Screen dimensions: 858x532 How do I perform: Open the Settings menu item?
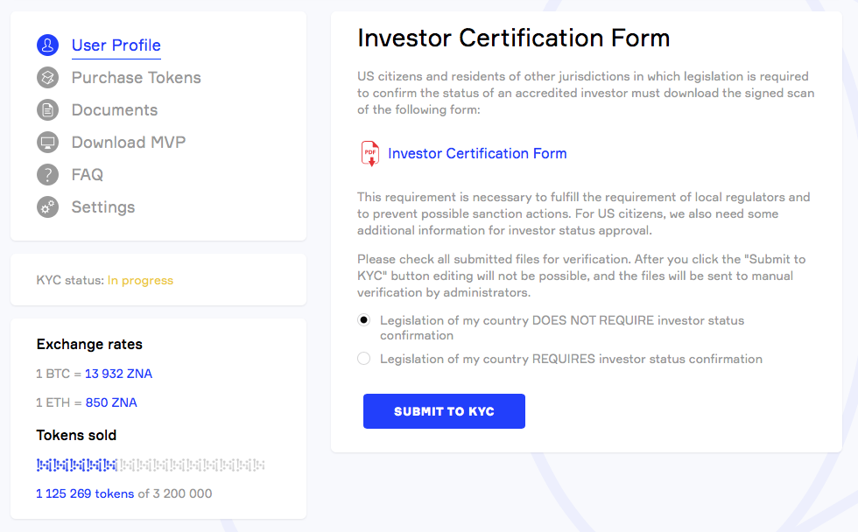(x=103, y=207)
